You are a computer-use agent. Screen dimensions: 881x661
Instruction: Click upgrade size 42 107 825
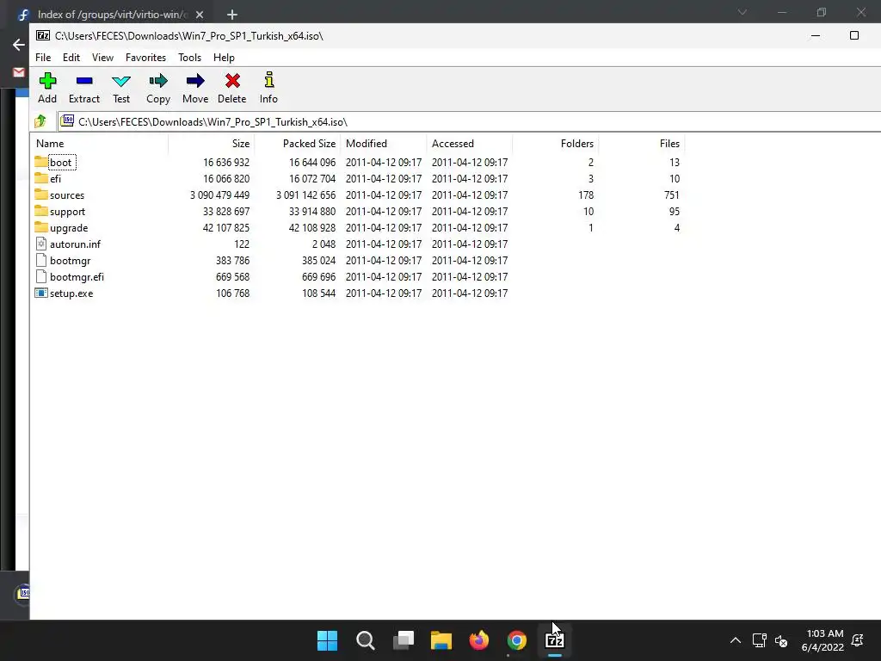[x=226, y=227]
